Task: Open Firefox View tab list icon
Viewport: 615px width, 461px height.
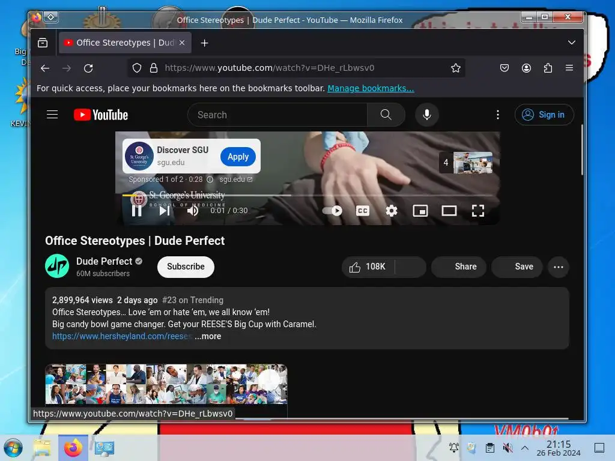Action: (x=43, y=43)
